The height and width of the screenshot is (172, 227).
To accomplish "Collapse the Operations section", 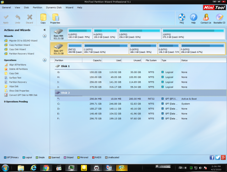I will (44, 60).
